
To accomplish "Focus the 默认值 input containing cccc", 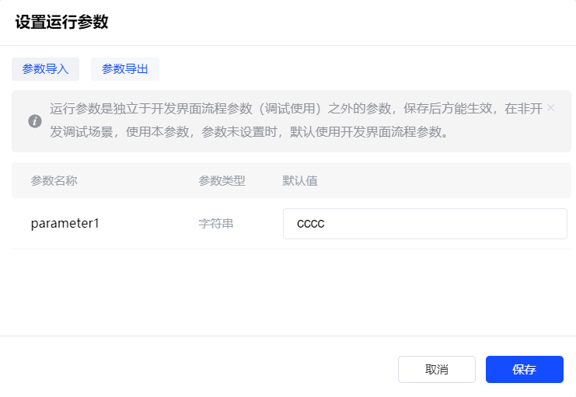I will pyautogui.click(x=424, y=224).
